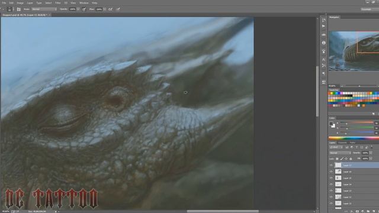Open the Actions panel play icon
This screenshot has width=379, height=213.
pyautogui.click(x=324, y=26)
